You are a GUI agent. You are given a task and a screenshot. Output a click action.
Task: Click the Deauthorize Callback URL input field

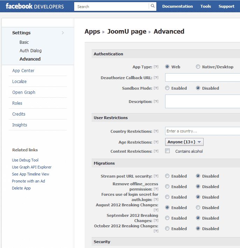tap(202, 77)
